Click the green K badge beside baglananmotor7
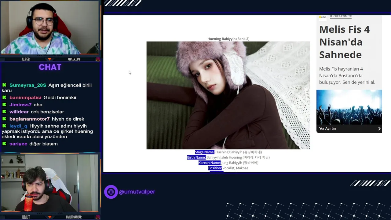Image resolution: width=391 pixels, height=220 pixels. click(x=4, y=119)
